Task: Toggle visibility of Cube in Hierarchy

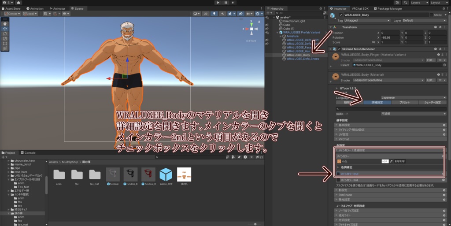Action: pyautogui.click(x=267, y=25)
